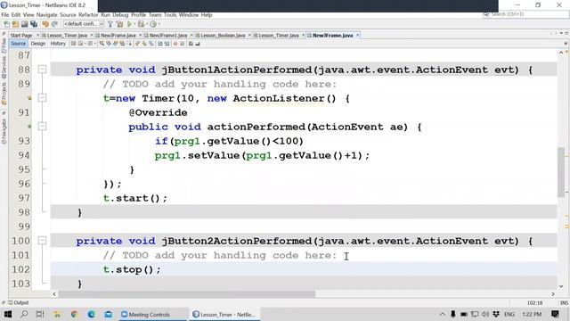Click inside the Search (Ctrl+I) field
The image size is (570, 321).
525,14
